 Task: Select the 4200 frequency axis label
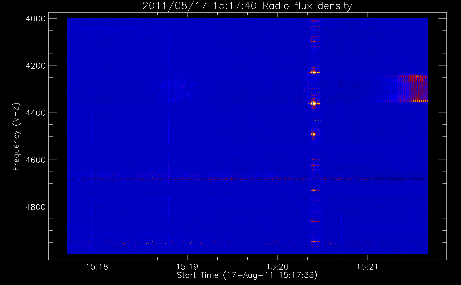[x=36, y=66]
